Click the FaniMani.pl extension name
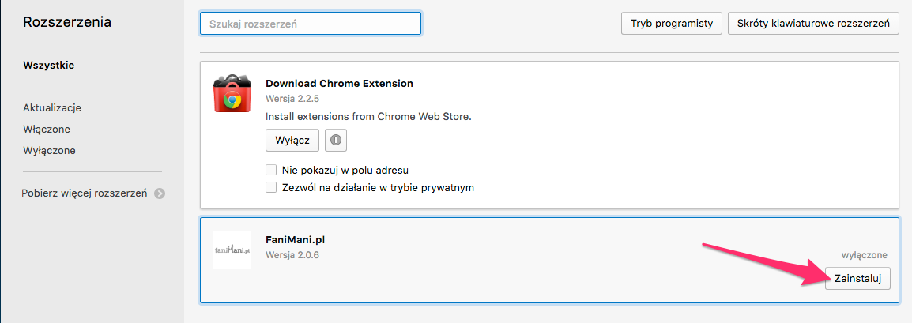This screenshot has height=323, width=912. [x=298, y=239]
